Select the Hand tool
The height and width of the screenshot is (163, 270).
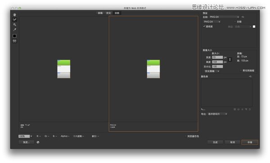15,15
